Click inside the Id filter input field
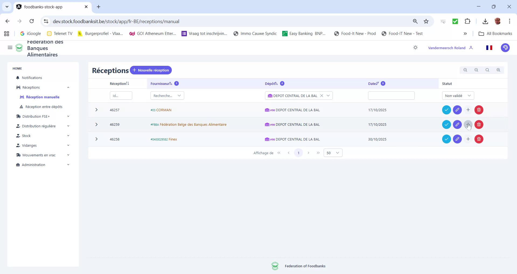Screen dimensions: 517x274 click(x=121, y=95)
